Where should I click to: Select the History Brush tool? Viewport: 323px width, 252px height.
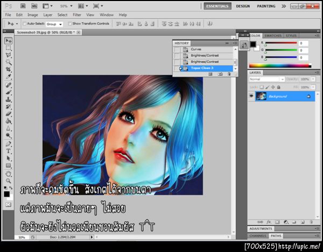[9, 107]
